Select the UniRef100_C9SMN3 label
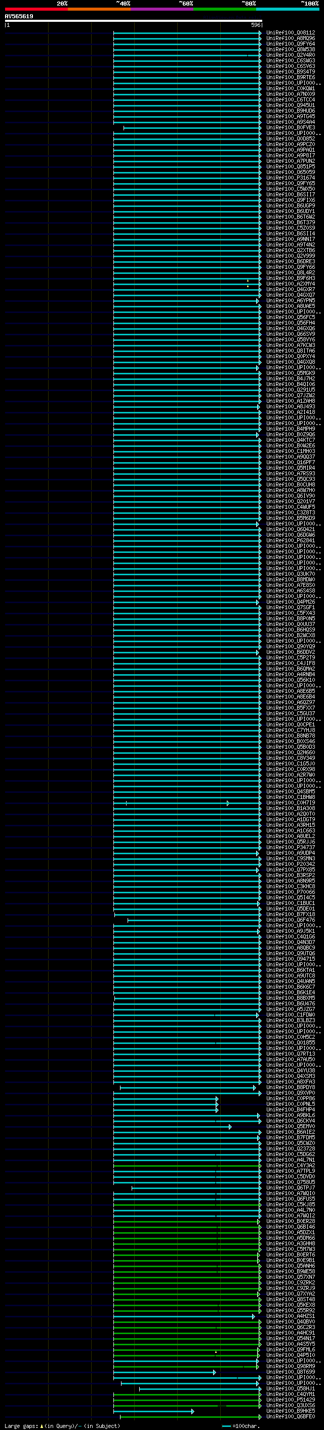324x1430 pixels. (291, 858)
